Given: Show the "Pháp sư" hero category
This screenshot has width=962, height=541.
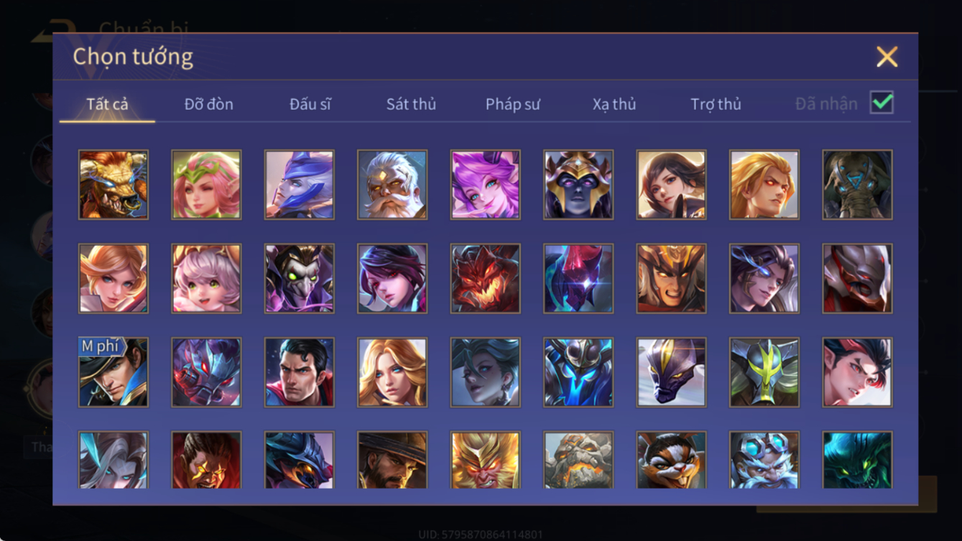Looking at the screenshot, I should [512, 104].
